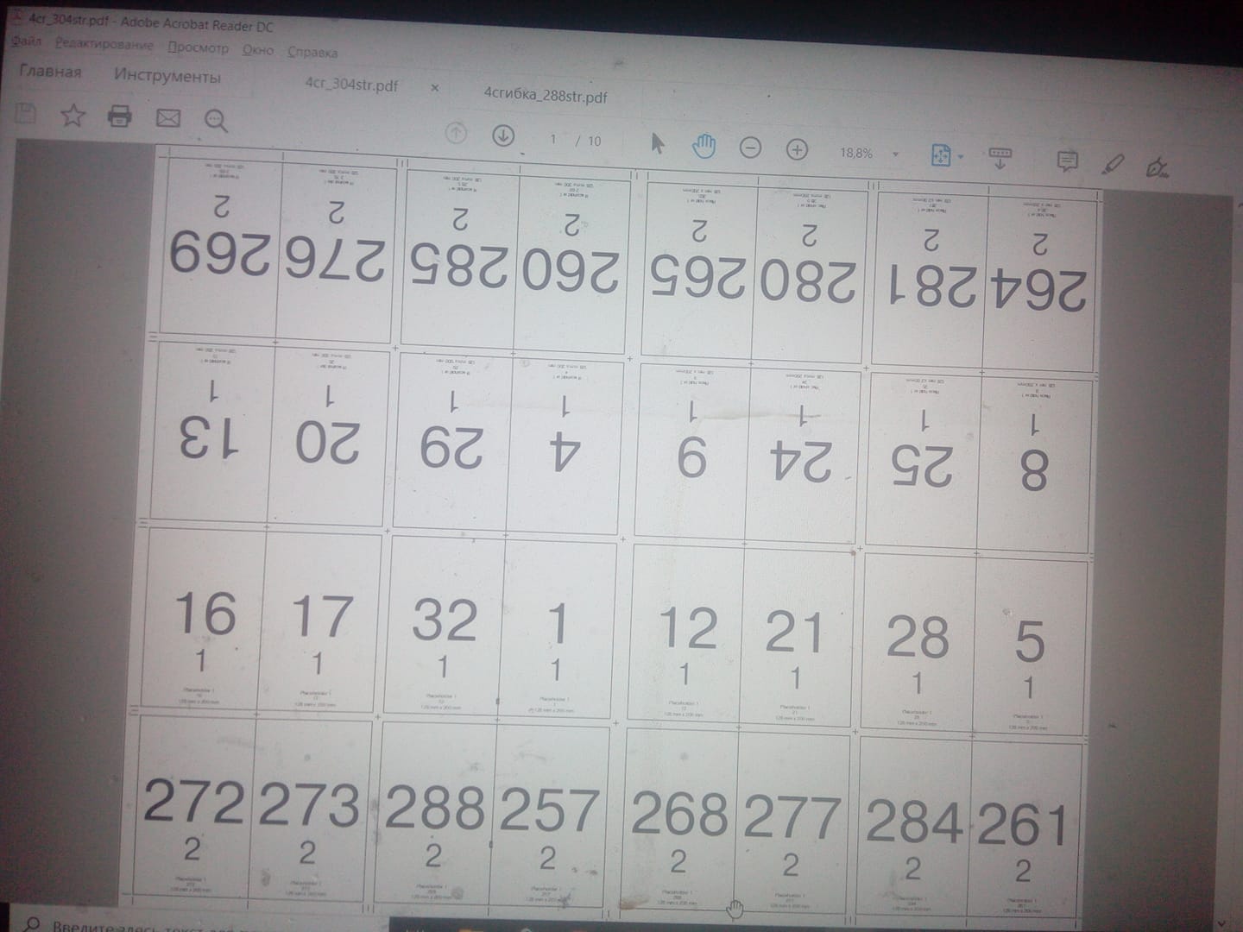Click upside-down page cell numbered 260
Image resolution: width=1243 pixels, height=932 pixels.
(x=571, y=263)
